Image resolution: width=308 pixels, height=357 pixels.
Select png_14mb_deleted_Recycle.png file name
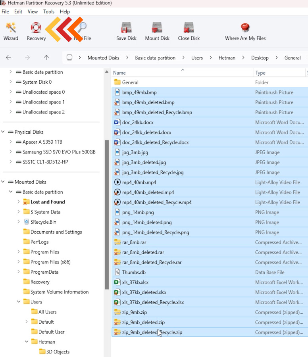(x=156, y=232)
